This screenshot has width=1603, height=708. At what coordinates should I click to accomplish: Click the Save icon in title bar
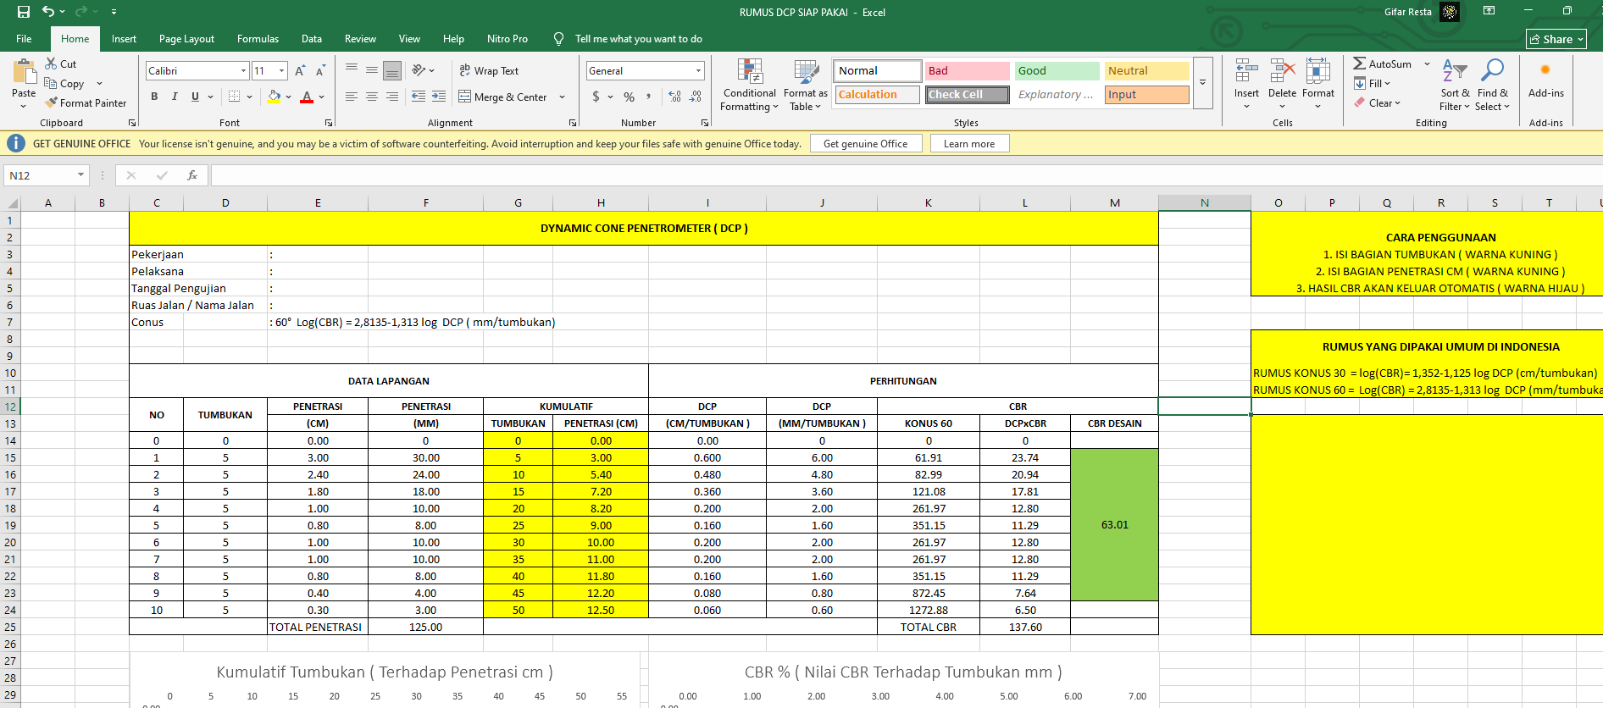click(x=24, y=12)
